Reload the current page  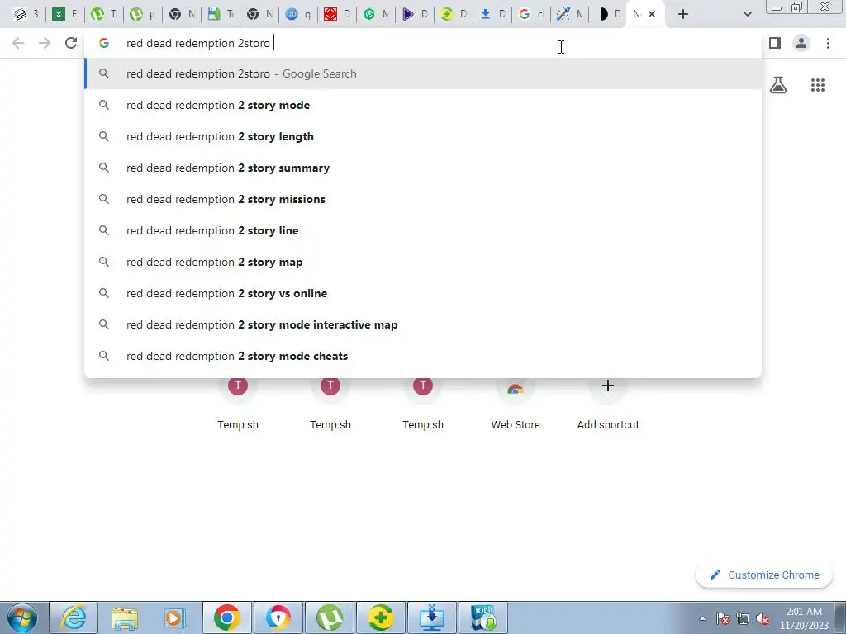(71, 43)
